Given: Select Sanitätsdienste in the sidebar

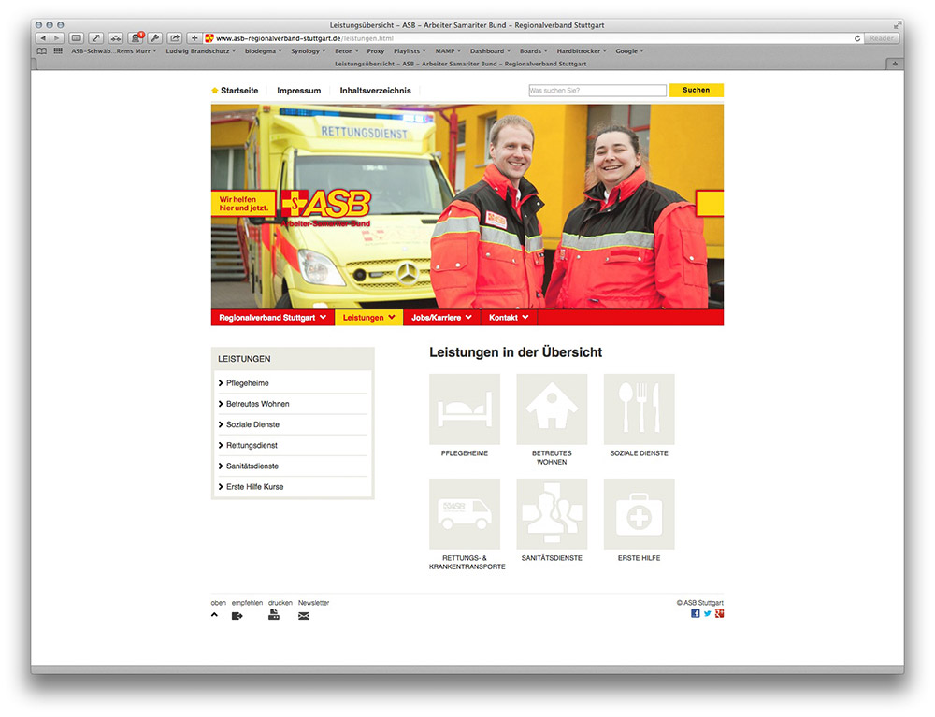Looking at the screenshot, I should [292, 466].
